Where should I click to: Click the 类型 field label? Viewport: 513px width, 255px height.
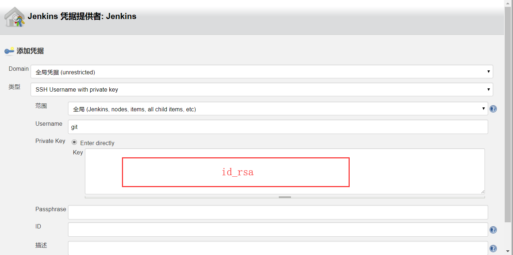14,87
